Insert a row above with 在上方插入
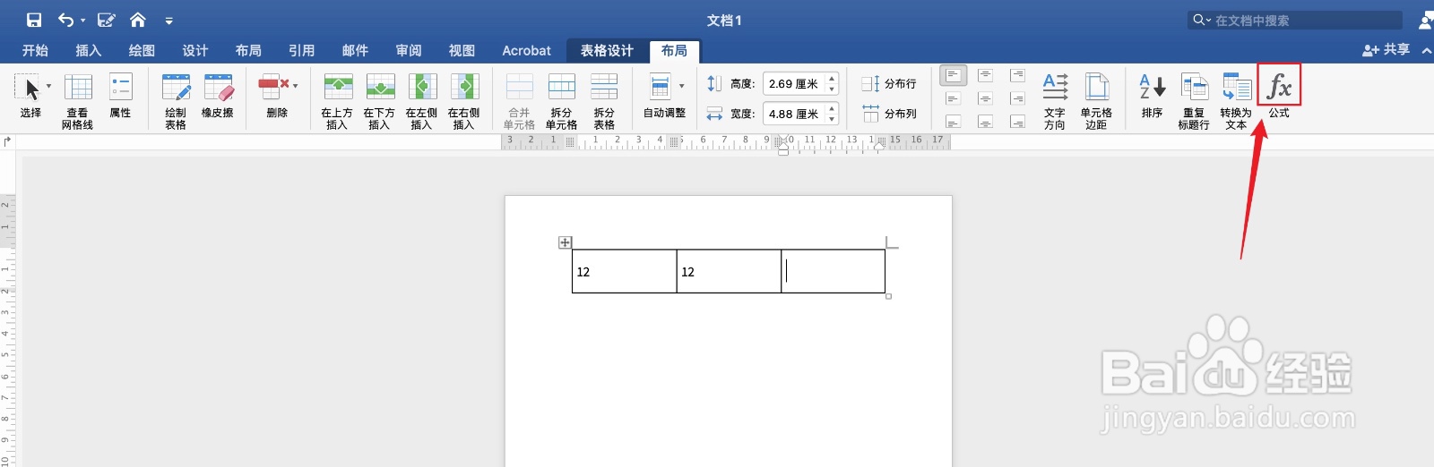 tap(337, 101)
